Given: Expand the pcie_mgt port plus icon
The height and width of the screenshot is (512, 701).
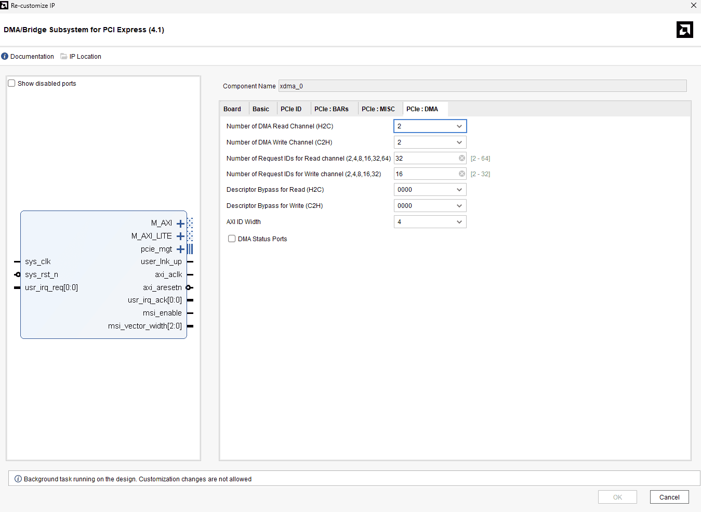Looking at the screenshot, I should 180,250.
